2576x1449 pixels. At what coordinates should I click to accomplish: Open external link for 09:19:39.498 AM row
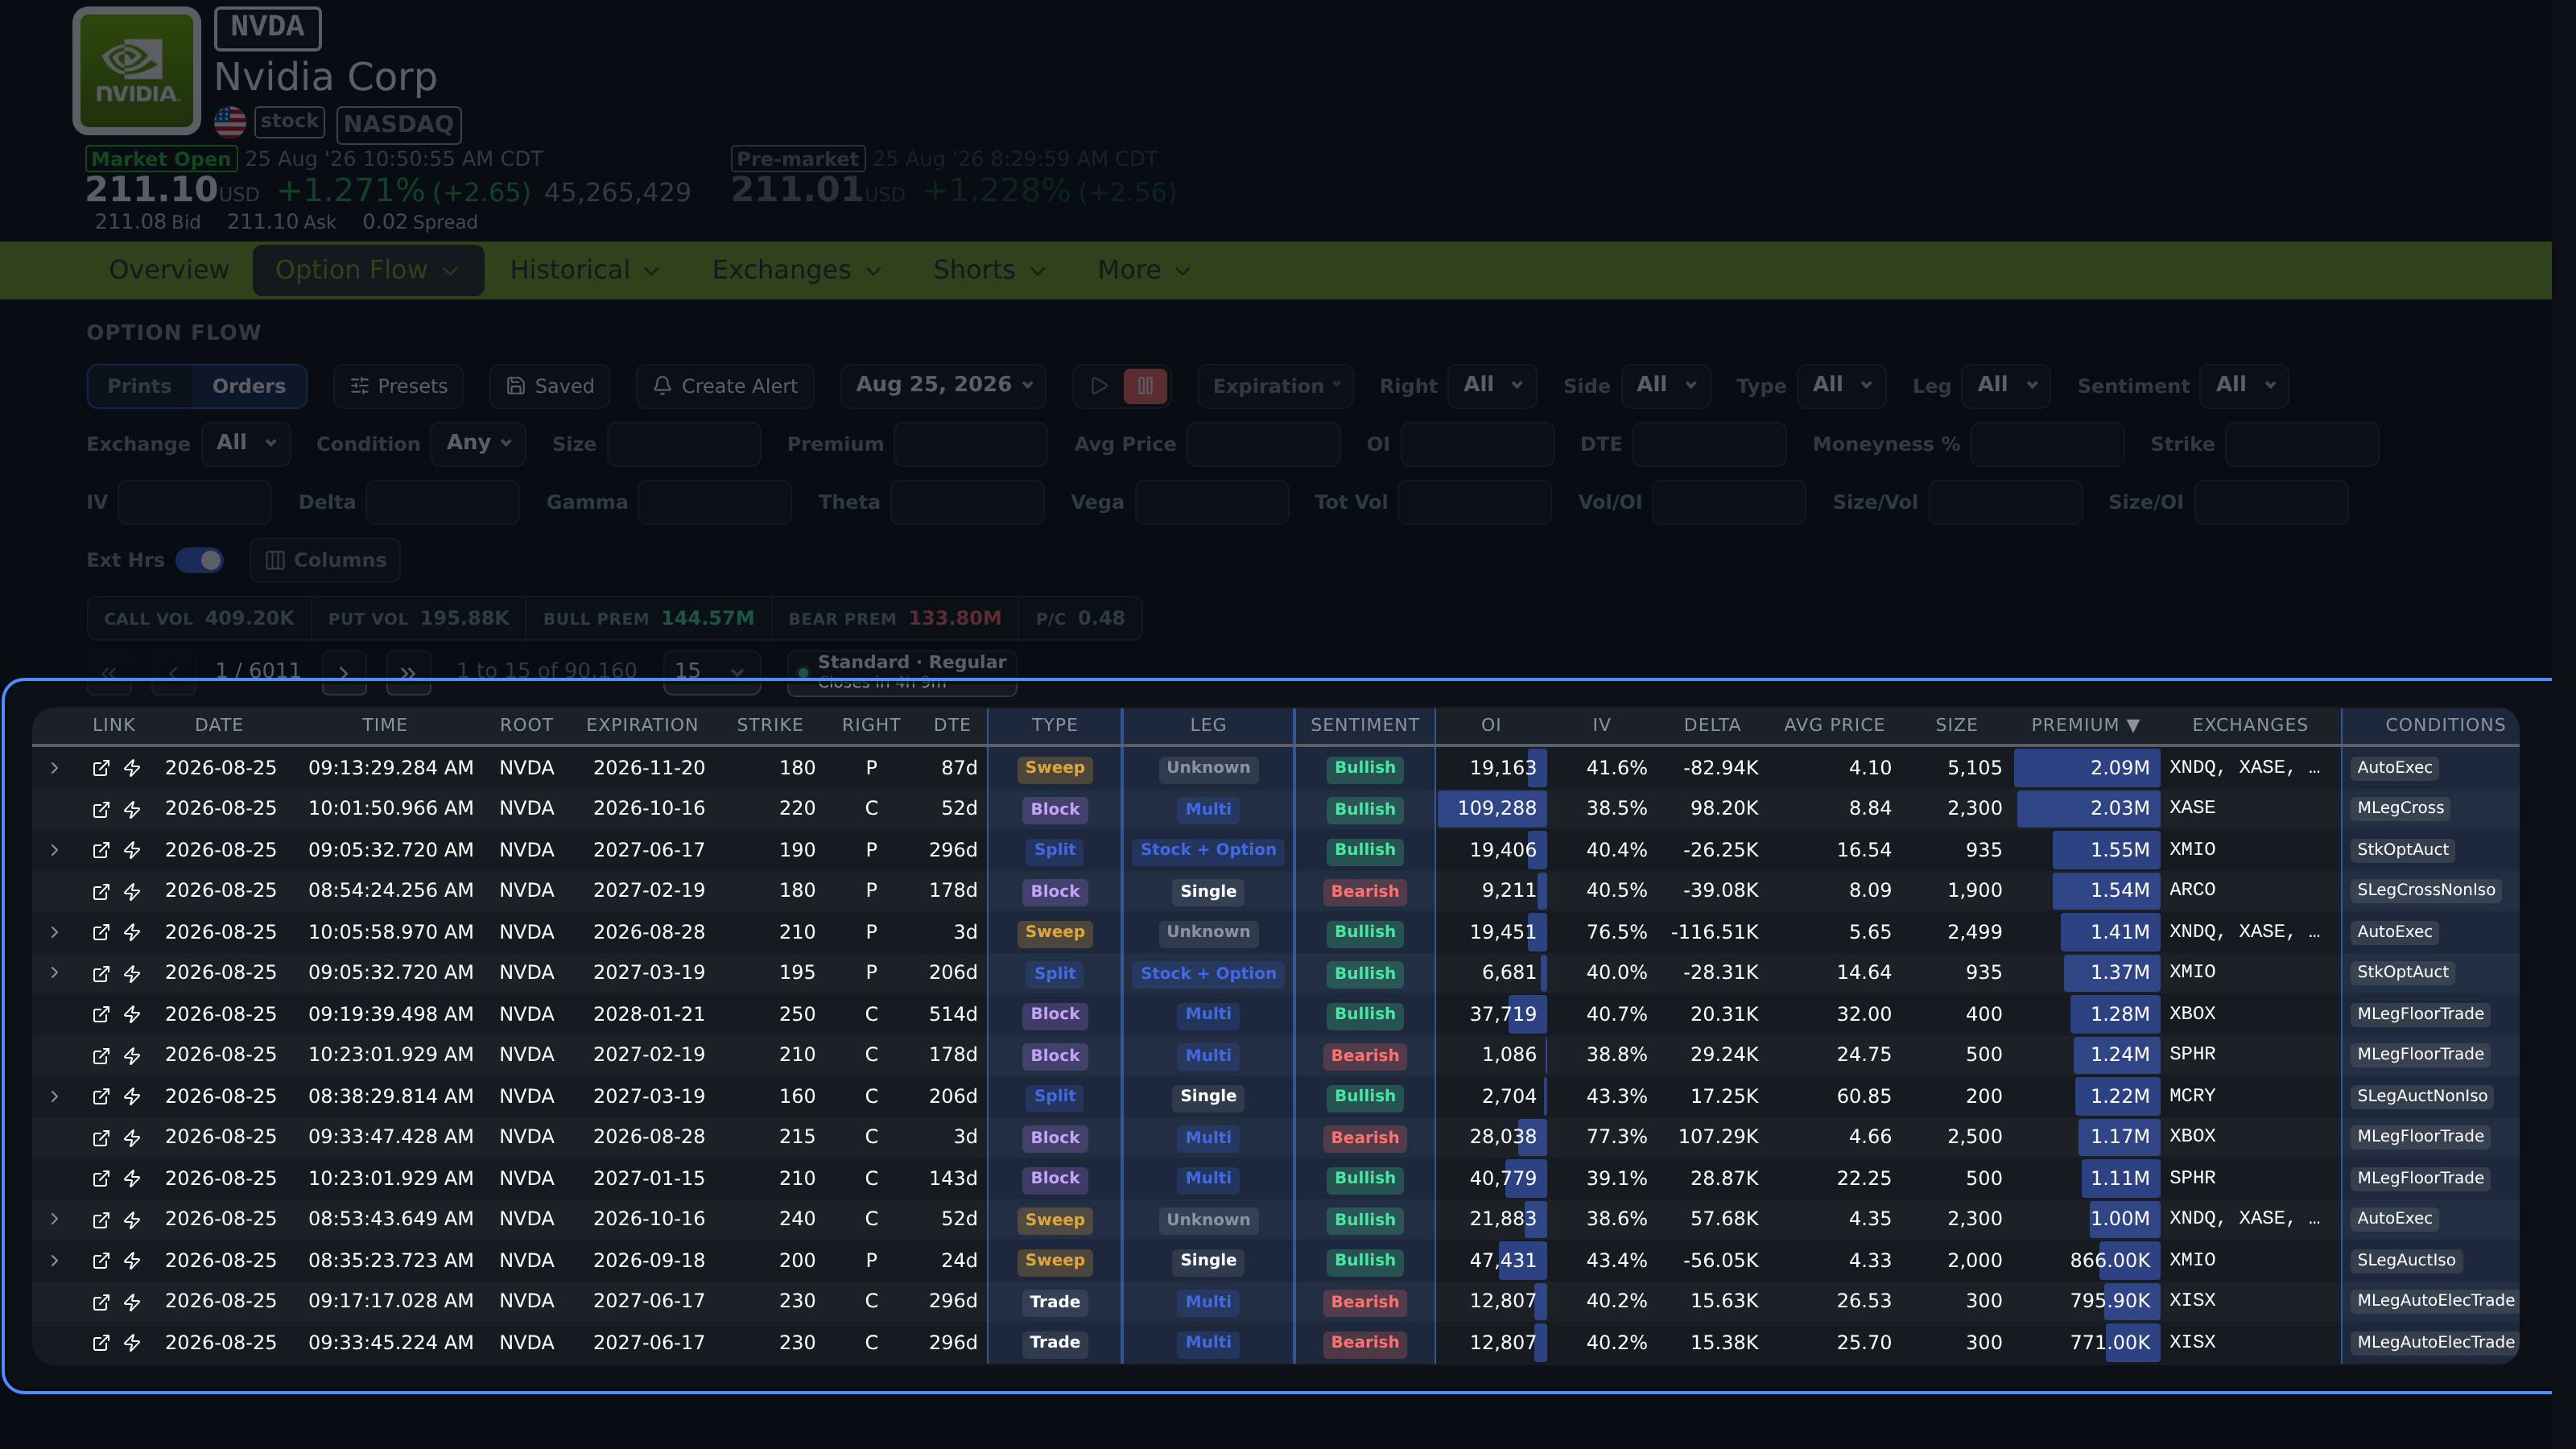101,1014
